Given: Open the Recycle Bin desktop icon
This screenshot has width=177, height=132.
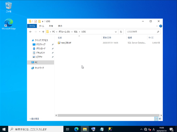Looking at the screenshot, I should click(x=8, y=7).
